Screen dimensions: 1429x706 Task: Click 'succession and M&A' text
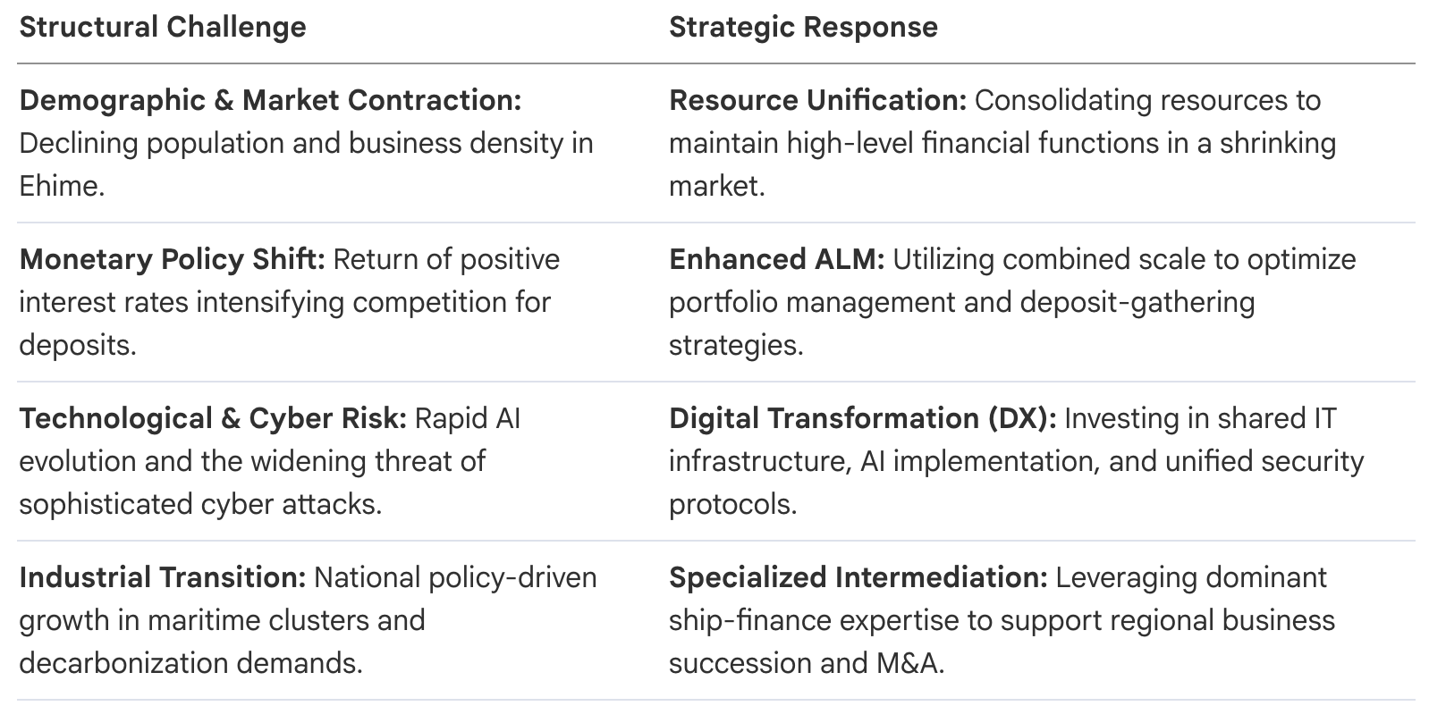coord(807,663)
